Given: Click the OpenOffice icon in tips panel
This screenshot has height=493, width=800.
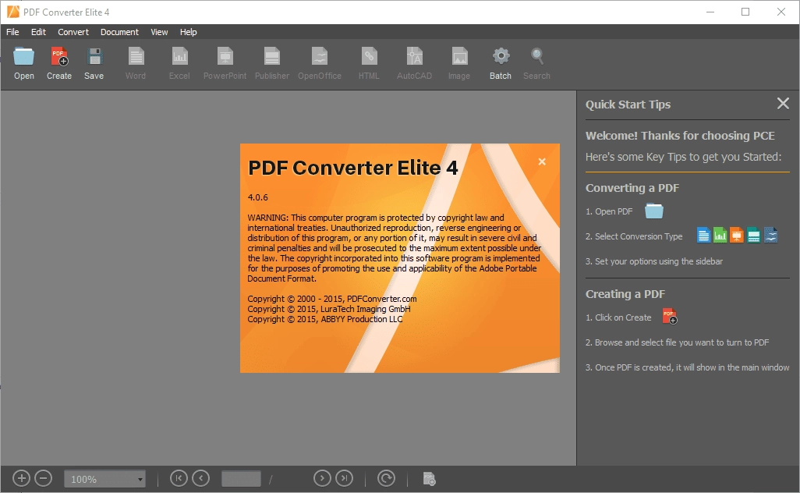Looking at the screenshot, I should tap(770, 236).
